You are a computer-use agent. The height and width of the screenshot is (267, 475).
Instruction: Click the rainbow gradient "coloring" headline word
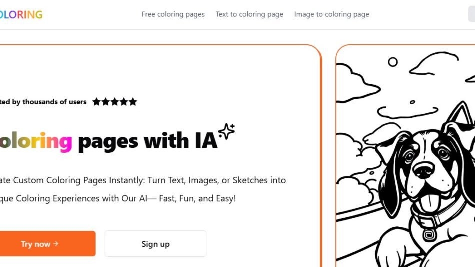pos(35,141)
